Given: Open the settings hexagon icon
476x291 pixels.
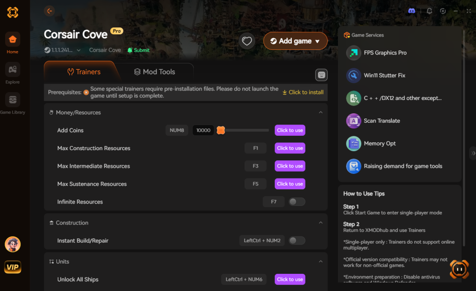Looking at the screenshot, I should pos(443,11).
